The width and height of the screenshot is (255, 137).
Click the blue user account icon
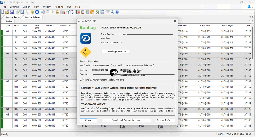coord(249,7)
